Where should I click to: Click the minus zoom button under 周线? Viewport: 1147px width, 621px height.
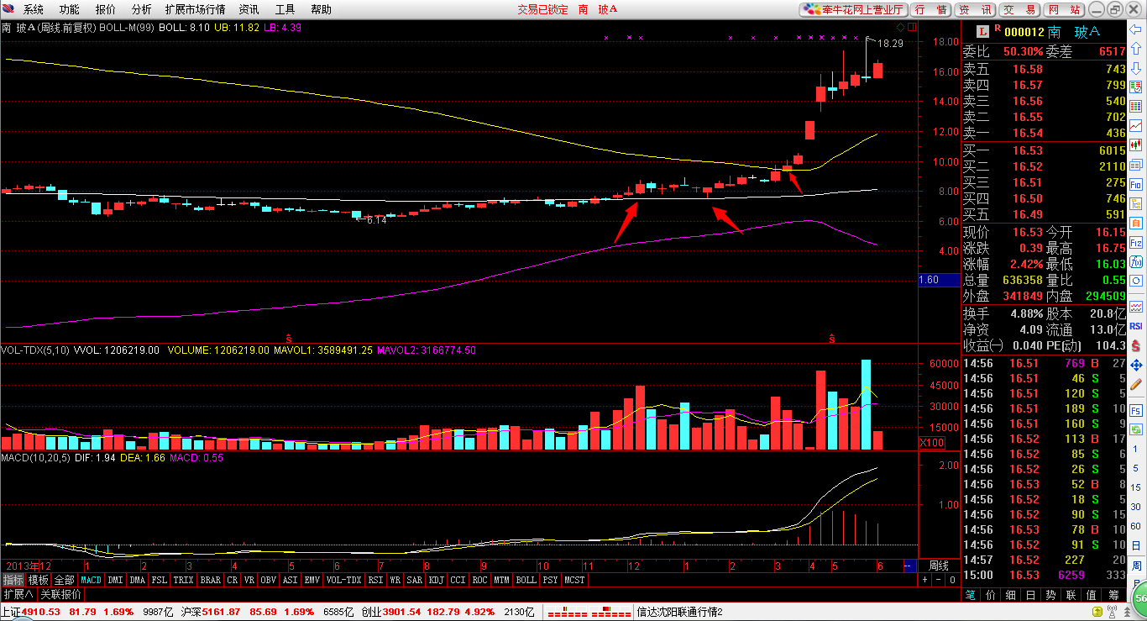939,580
